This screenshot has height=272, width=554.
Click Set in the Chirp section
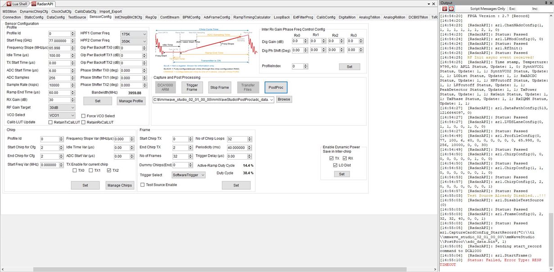click(85, 185)
